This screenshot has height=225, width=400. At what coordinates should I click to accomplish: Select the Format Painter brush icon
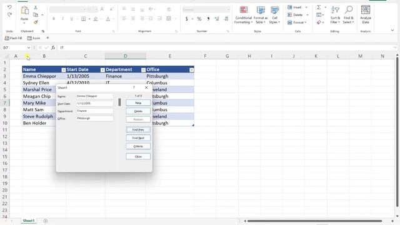coord(36,22)
